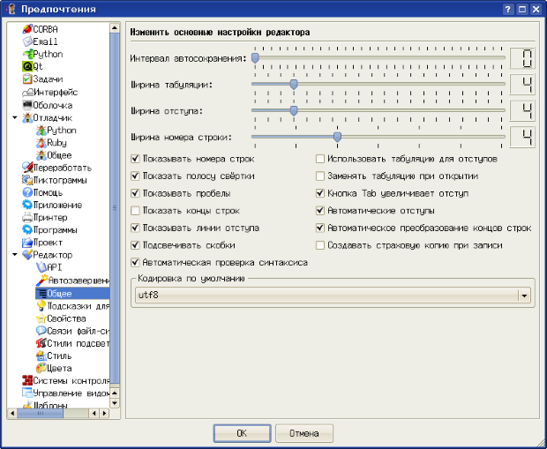Uncheck Подсвечивать скобки checkbox
547x449 pixels.
coord(135,245)
